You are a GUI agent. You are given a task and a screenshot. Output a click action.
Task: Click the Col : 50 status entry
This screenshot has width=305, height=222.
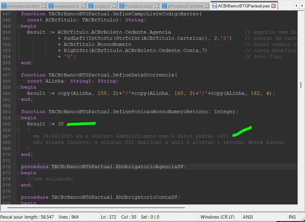129,217
